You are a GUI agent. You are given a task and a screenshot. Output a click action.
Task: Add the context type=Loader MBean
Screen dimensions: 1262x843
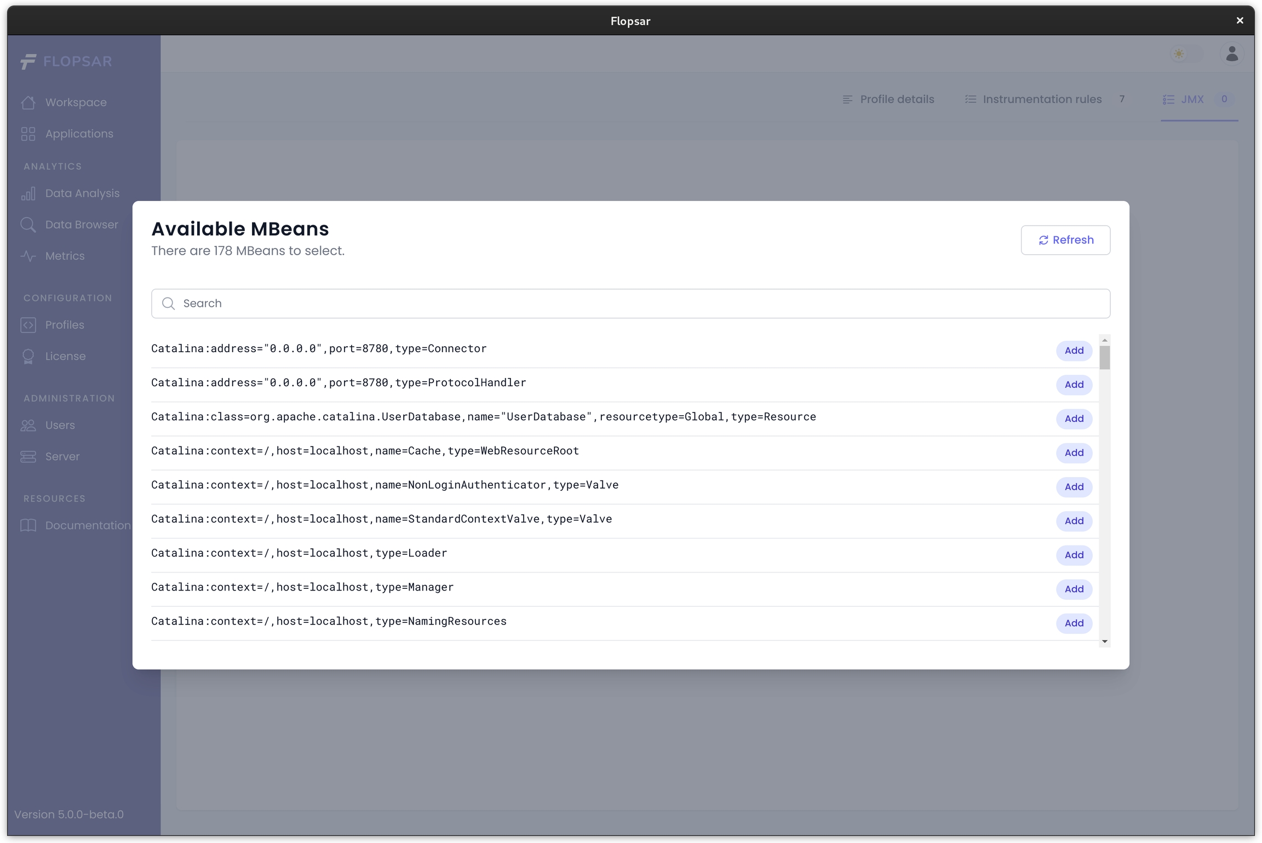click(x=1073, y=555)
